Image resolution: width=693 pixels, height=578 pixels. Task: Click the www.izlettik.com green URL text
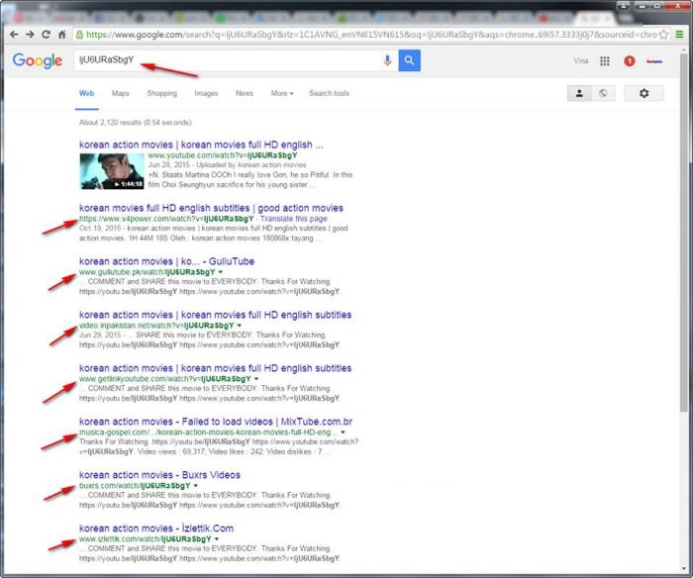pyautogui.click(x=146, y=539)
